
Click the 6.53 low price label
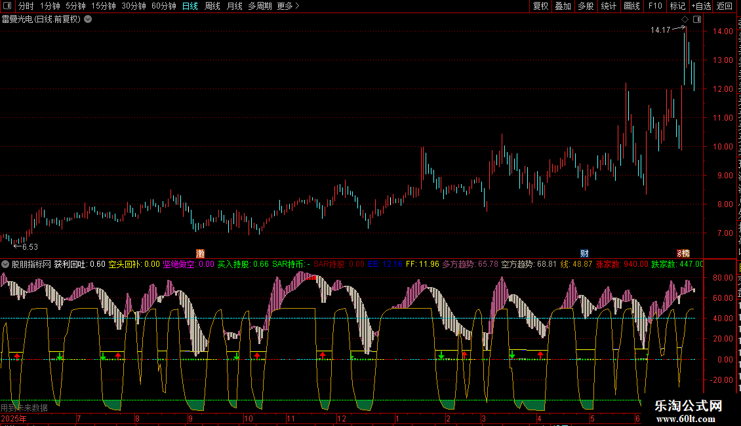click(x=30, y=247)
